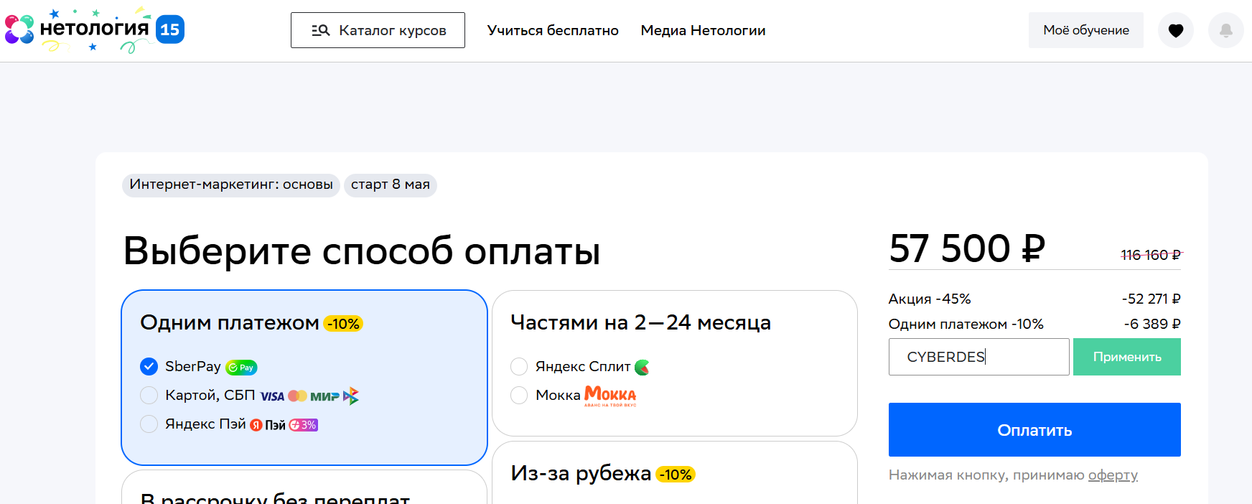Screen dimensions: 1252x504
Task: Click the VISA logo
Action: click(x=272, y=396)
